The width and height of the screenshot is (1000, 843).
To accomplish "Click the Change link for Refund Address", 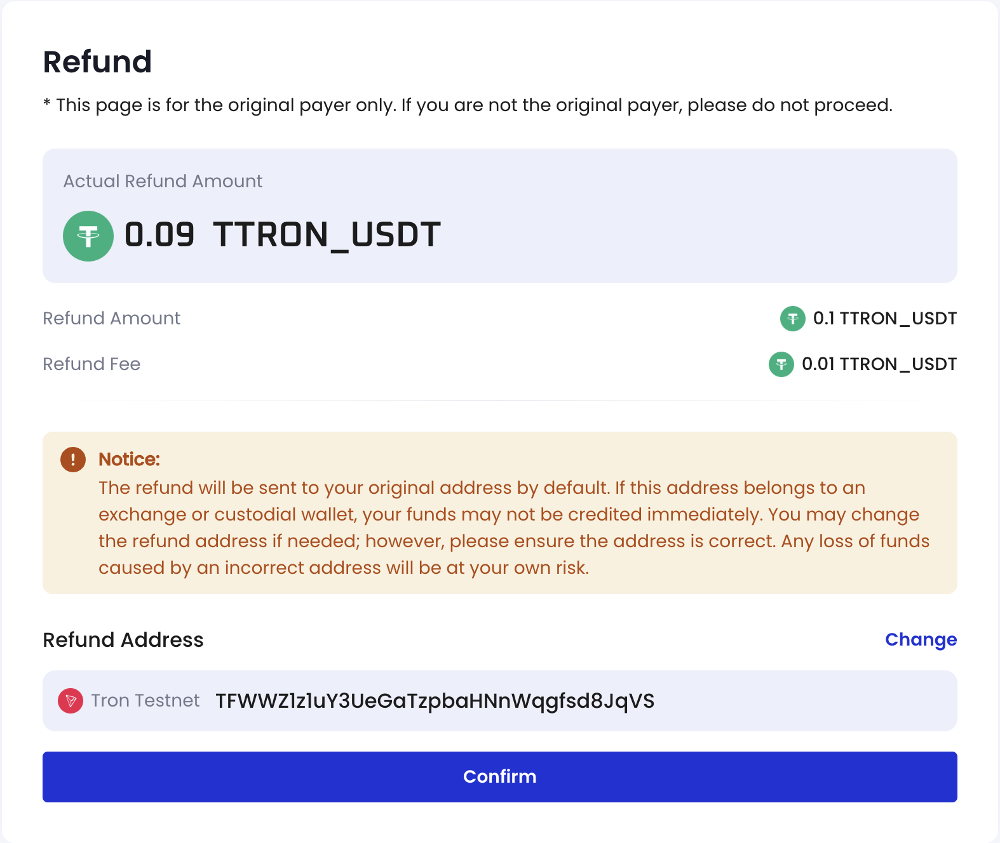I will point(921,640).
